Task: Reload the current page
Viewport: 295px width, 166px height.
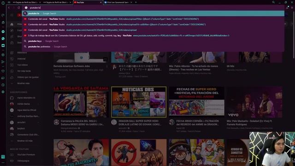Action: 19,8
